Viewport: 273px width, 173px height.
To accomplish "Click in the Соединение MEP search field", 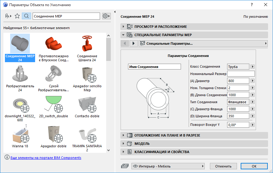I will coord(66,16).
